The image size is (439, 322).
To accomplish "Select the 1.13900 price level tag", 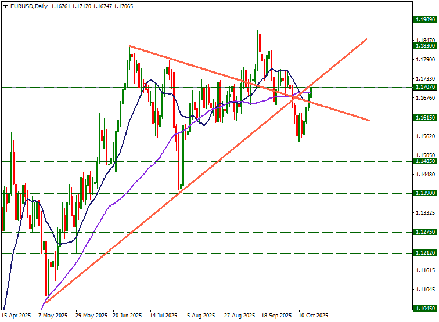I will [425, 193].
